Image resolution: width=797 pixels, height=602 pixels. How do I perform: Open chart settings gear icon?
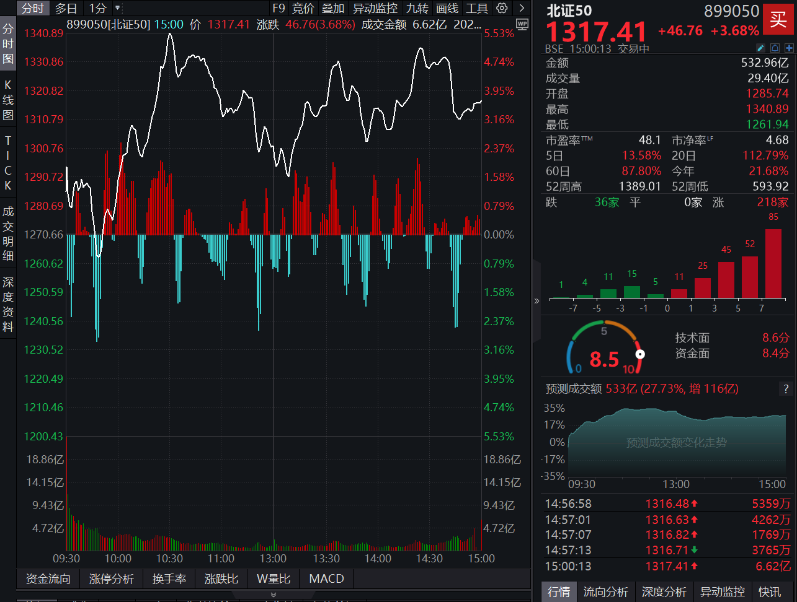(x=502, y=8)
